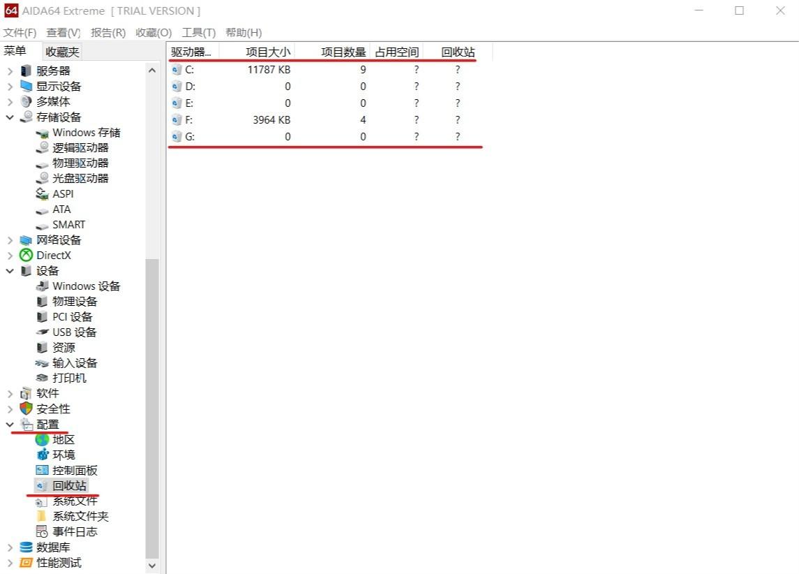The image size is (799, 574).
Task: Expand the 数据库 tree node
Action: point(10,547)
